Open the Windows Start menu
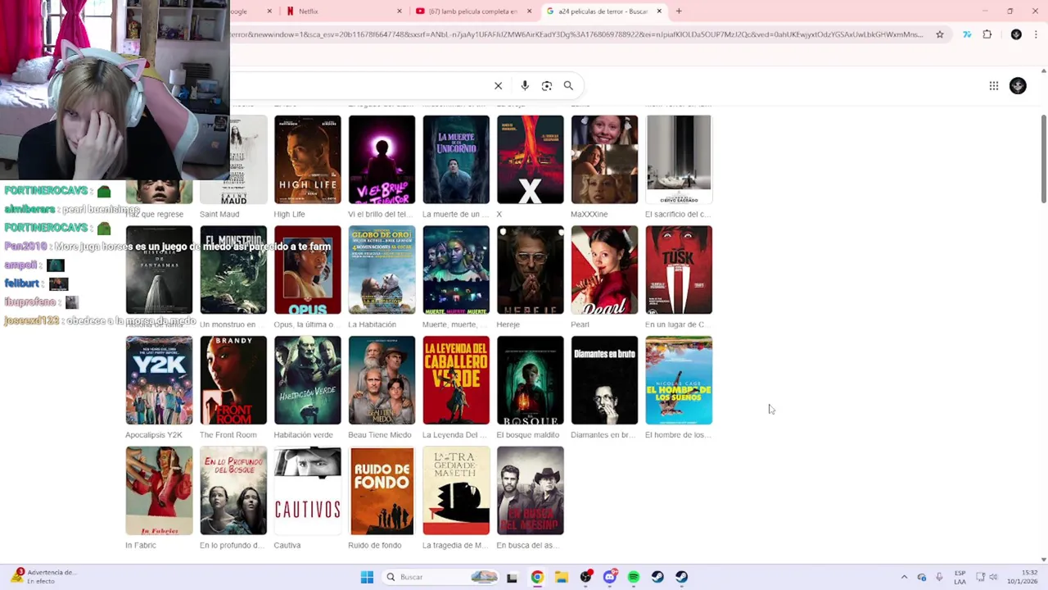This screenshot has height=590, width=1048. coord(367,577)
